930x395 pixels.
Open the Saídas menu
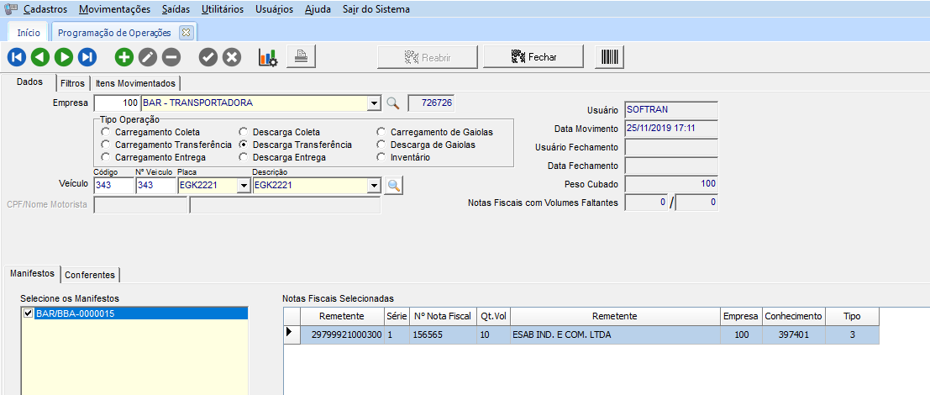176,9
